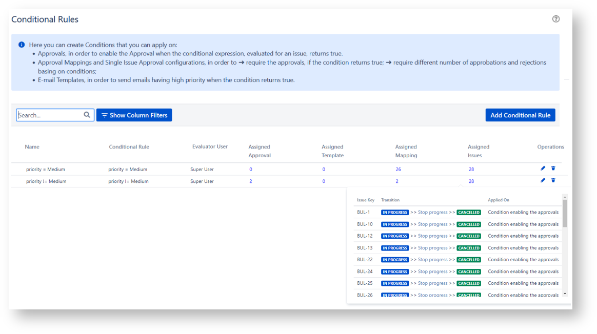The image size is (597, 334).
Task: Open the help question mark icon
Action: 556,19
